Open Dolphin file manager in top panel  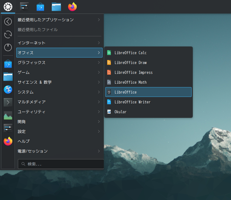[56, 7]
